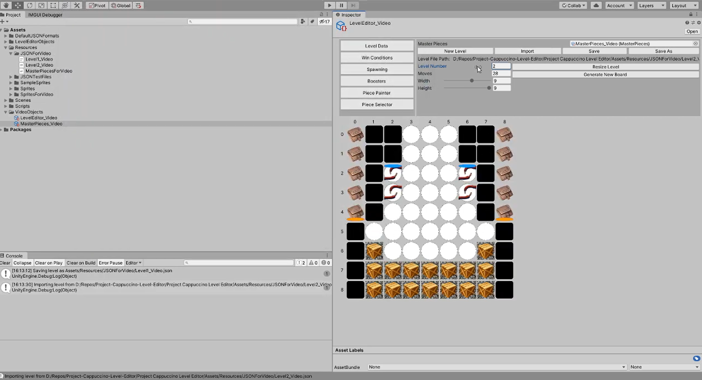
Task: Click the Width slider handle
Action: pyautogui.click(x=472, y=81)
